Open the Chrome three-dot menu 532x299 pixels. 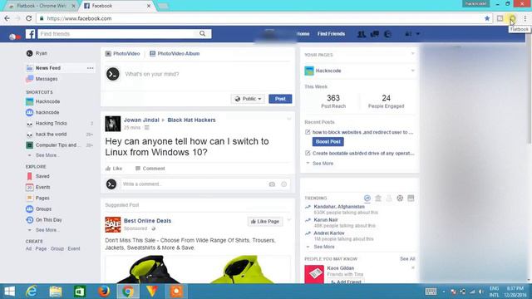[x=525, y=18]
